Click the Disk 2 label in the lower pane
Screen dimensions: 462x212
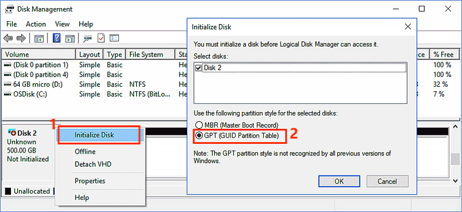[27, 133]
